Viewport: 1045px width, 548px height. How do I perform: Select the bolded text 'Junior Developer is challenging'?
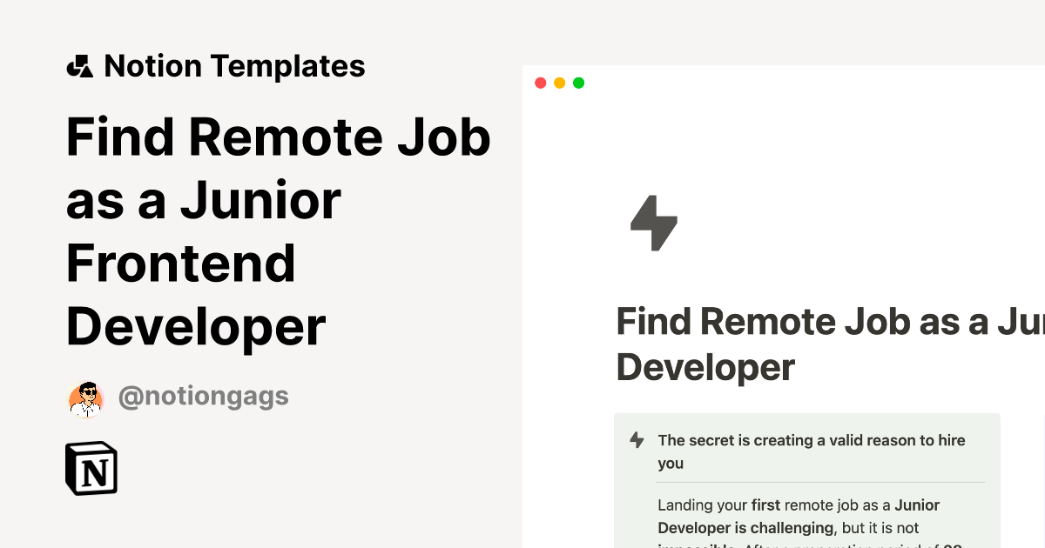tap(745, 527)
